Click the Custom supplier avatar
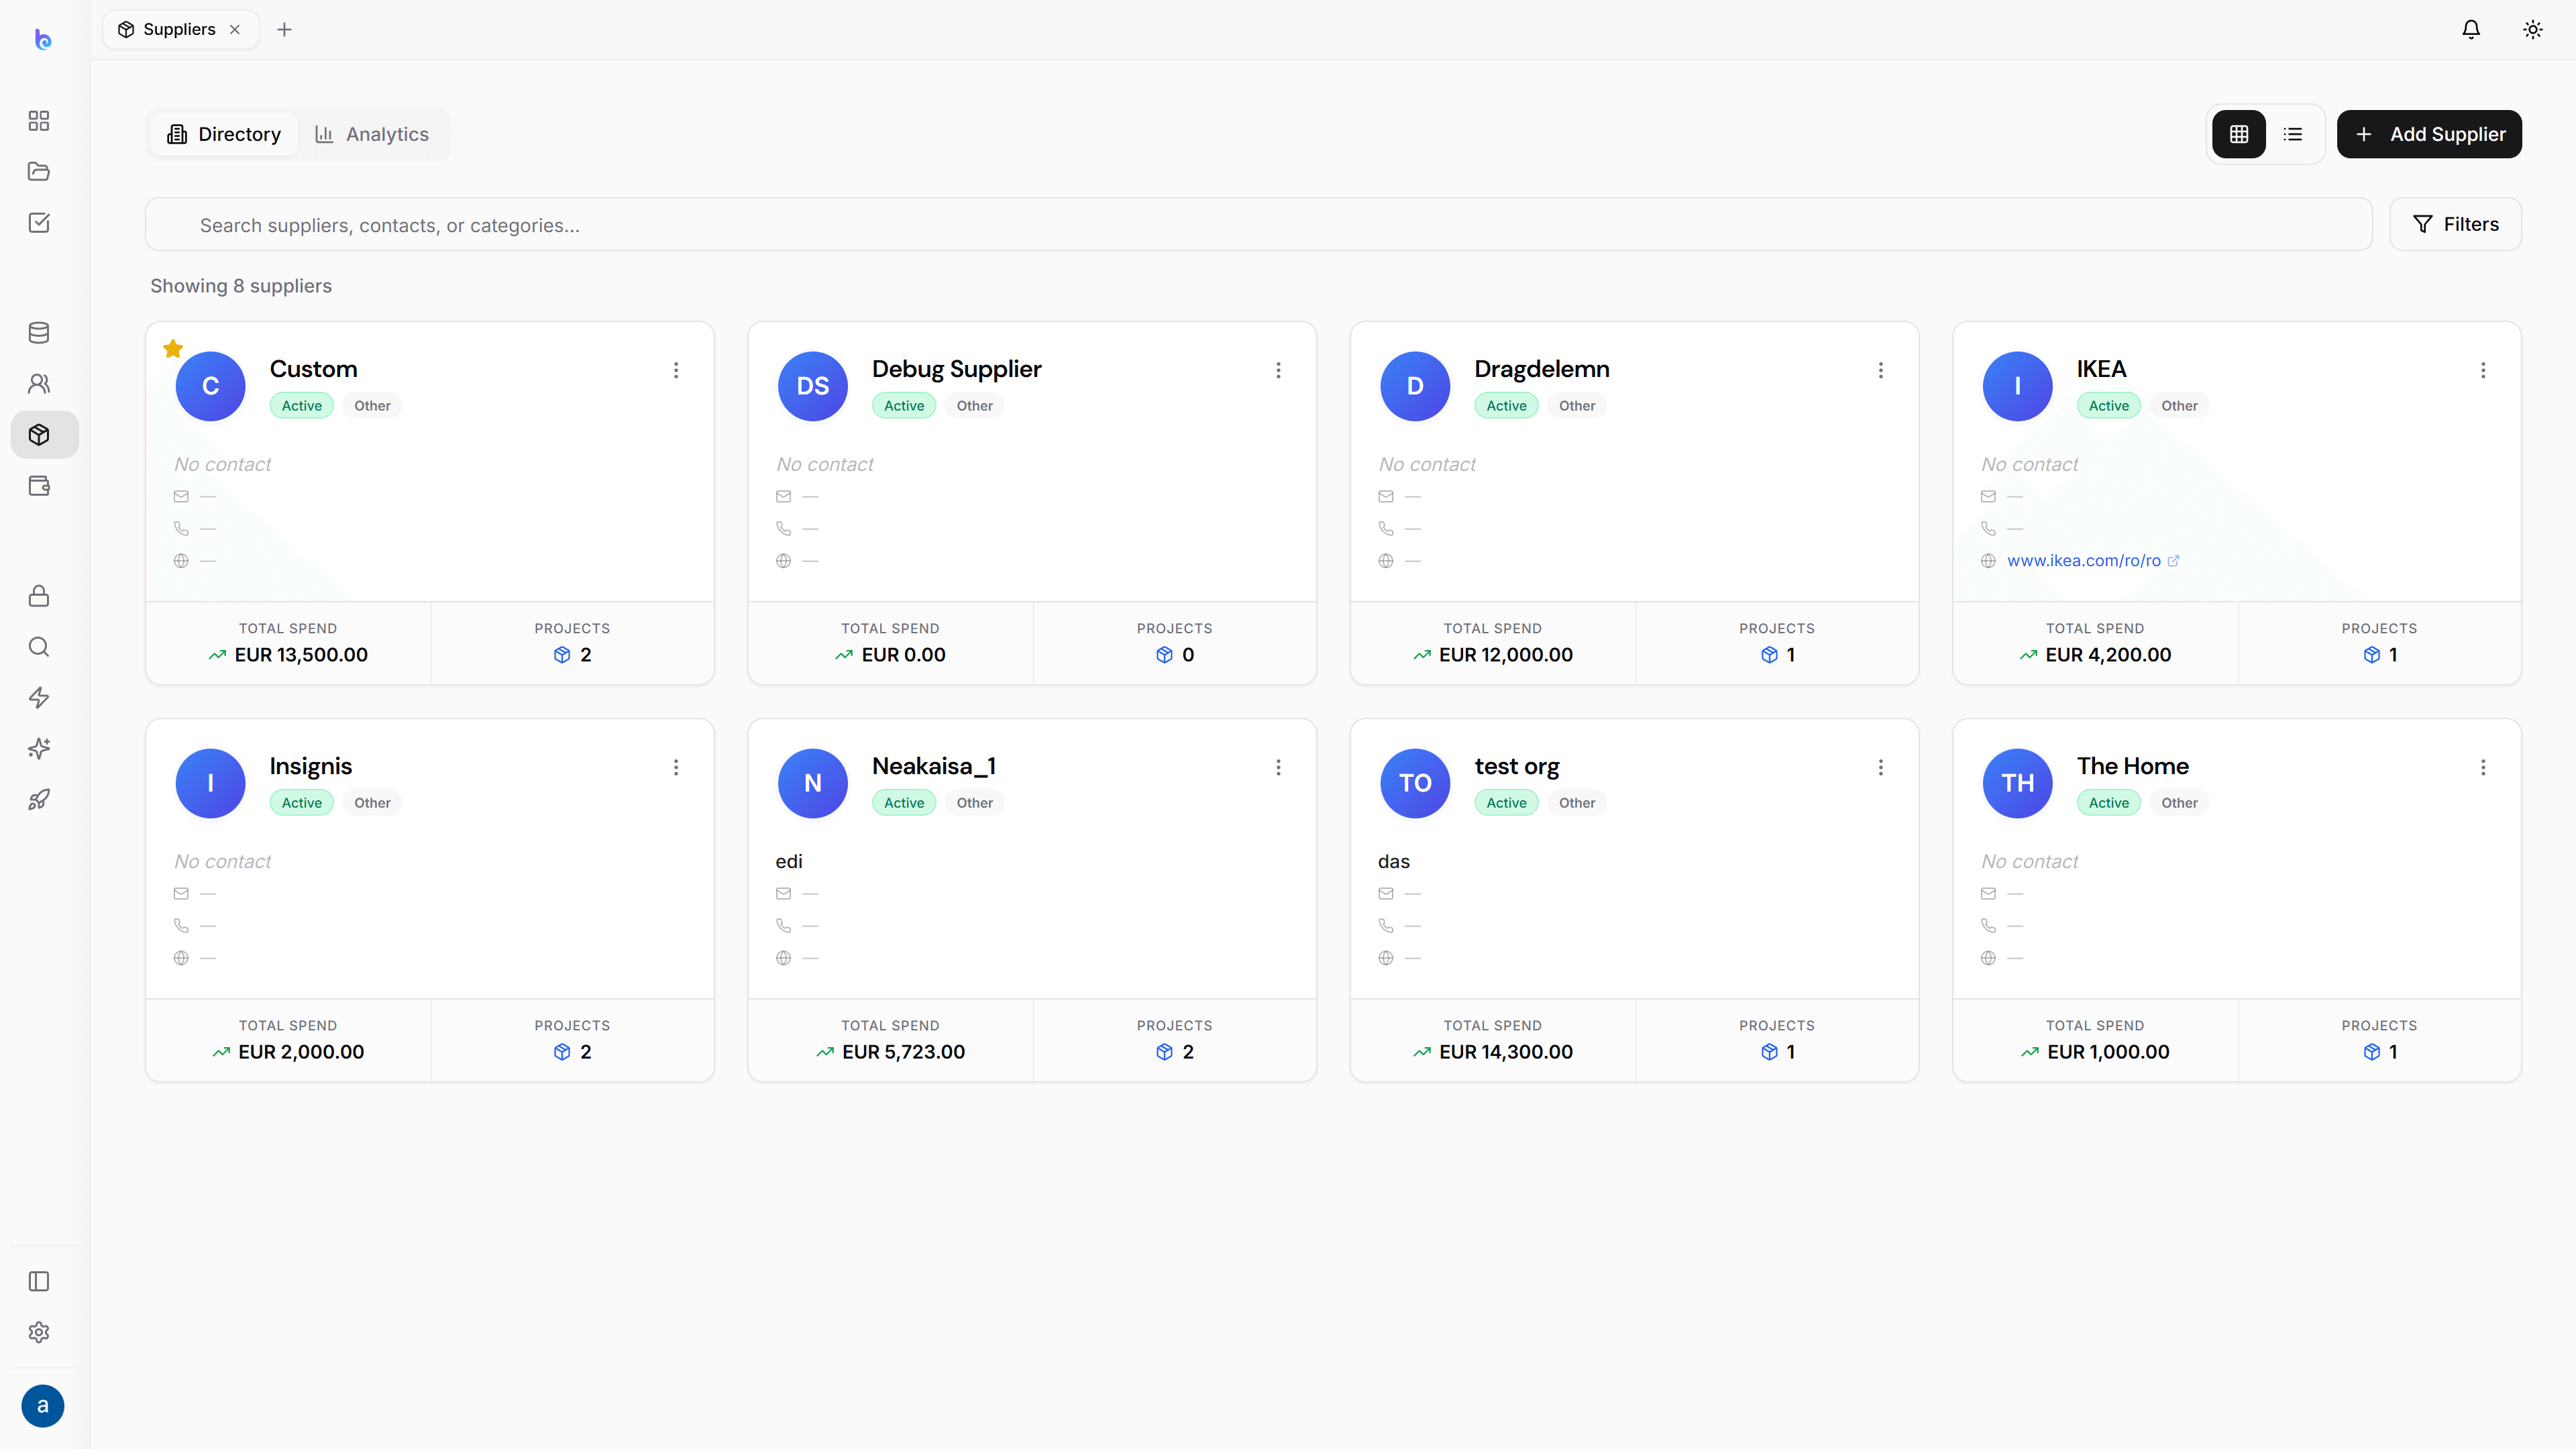The width and height of the screenshot is (2576, 1449). pos(211,386)
